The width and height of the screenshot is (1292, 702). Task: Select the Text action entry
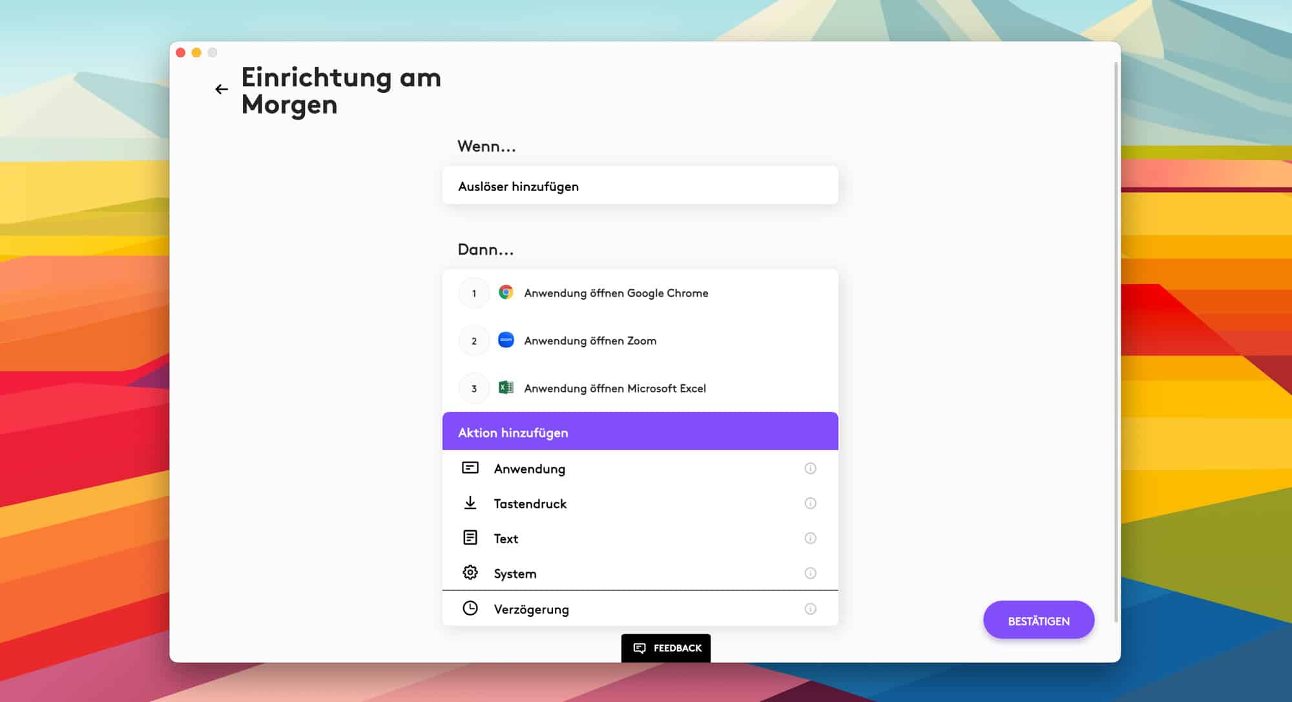pyautogui.click(x=506, y=539)
